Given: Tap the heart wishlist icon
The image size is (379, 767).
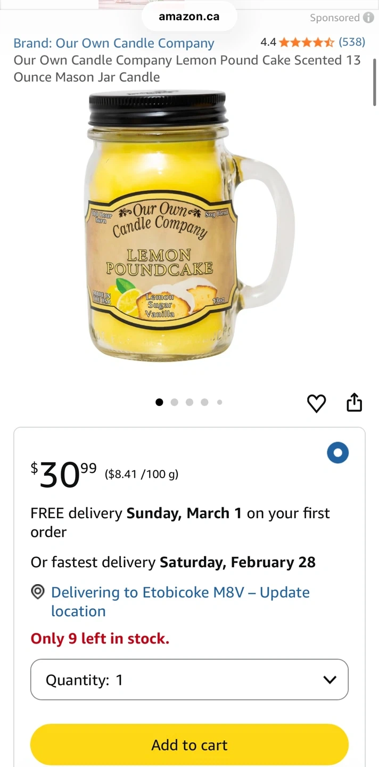Looking at the screenshot, I should coord(317,403).
